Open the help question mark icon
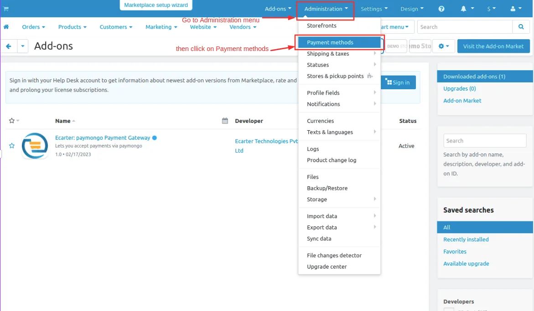 pos(441,9)
